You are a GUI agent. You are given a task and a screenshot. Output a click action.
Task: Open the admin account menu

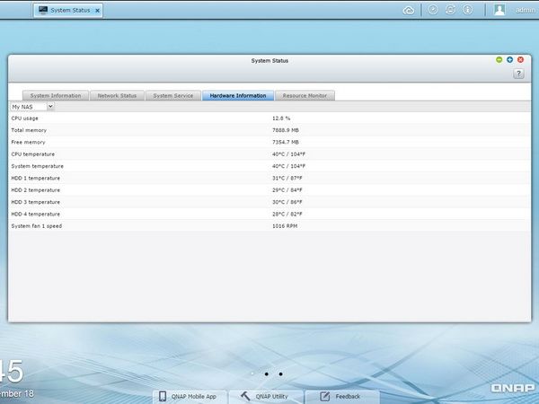click(x=526, y=10)
